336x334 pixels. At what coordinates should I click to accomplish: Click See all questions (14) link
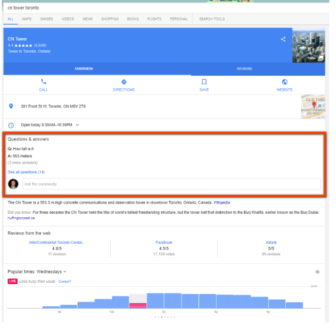(26, 172)
